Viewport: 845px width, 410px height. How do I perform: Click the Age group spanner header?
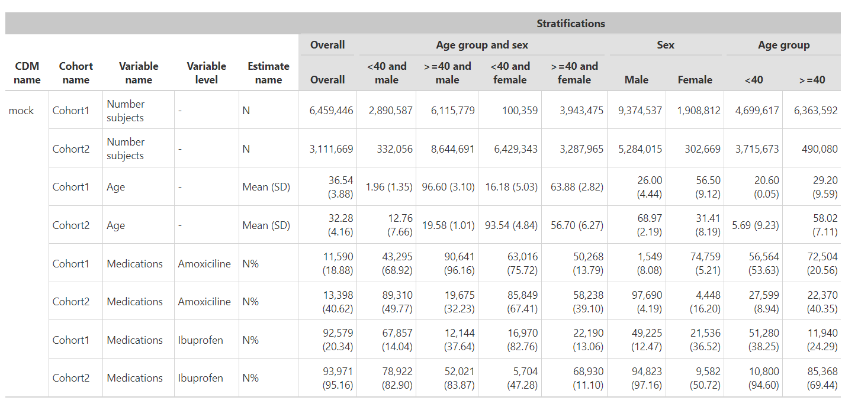pos(783,45)
